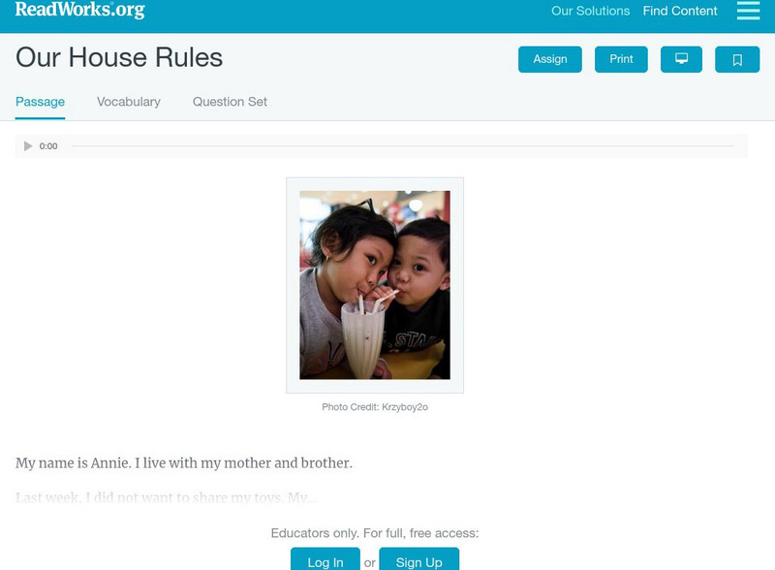Click the Krzyboy2o photo credit
Viewport: 775px width, 570px height.
pyautogui.click(x=378, y=407)
